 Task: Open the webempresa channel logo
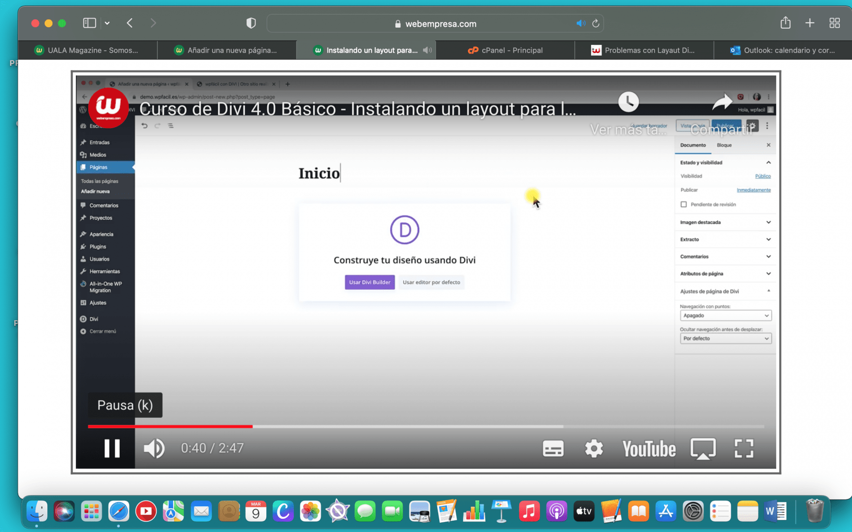108,107
